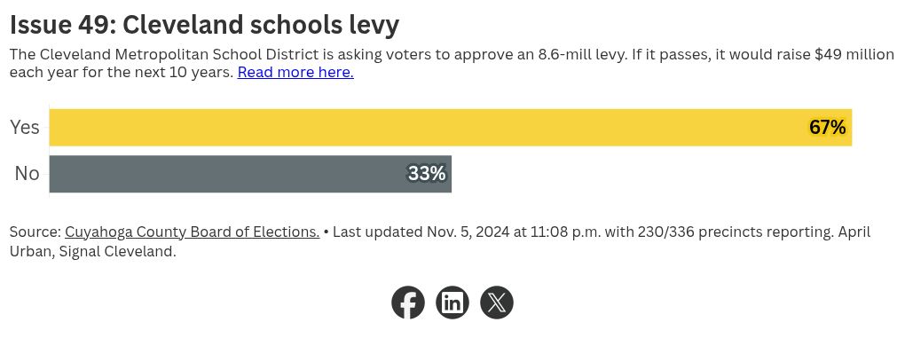Share chart via X icon
The image size is (905, 338).
click(496, 303)
